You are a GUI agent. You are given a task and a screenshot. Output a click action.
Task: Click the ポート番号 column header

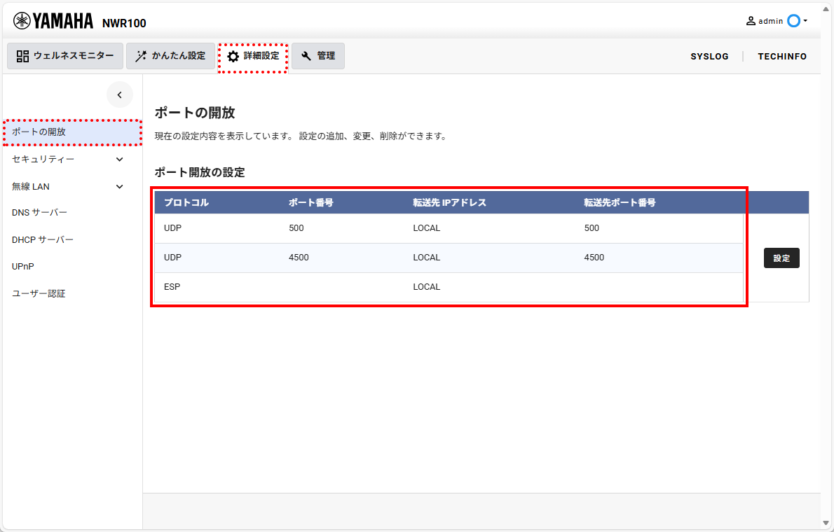click(x=310, y=202)
